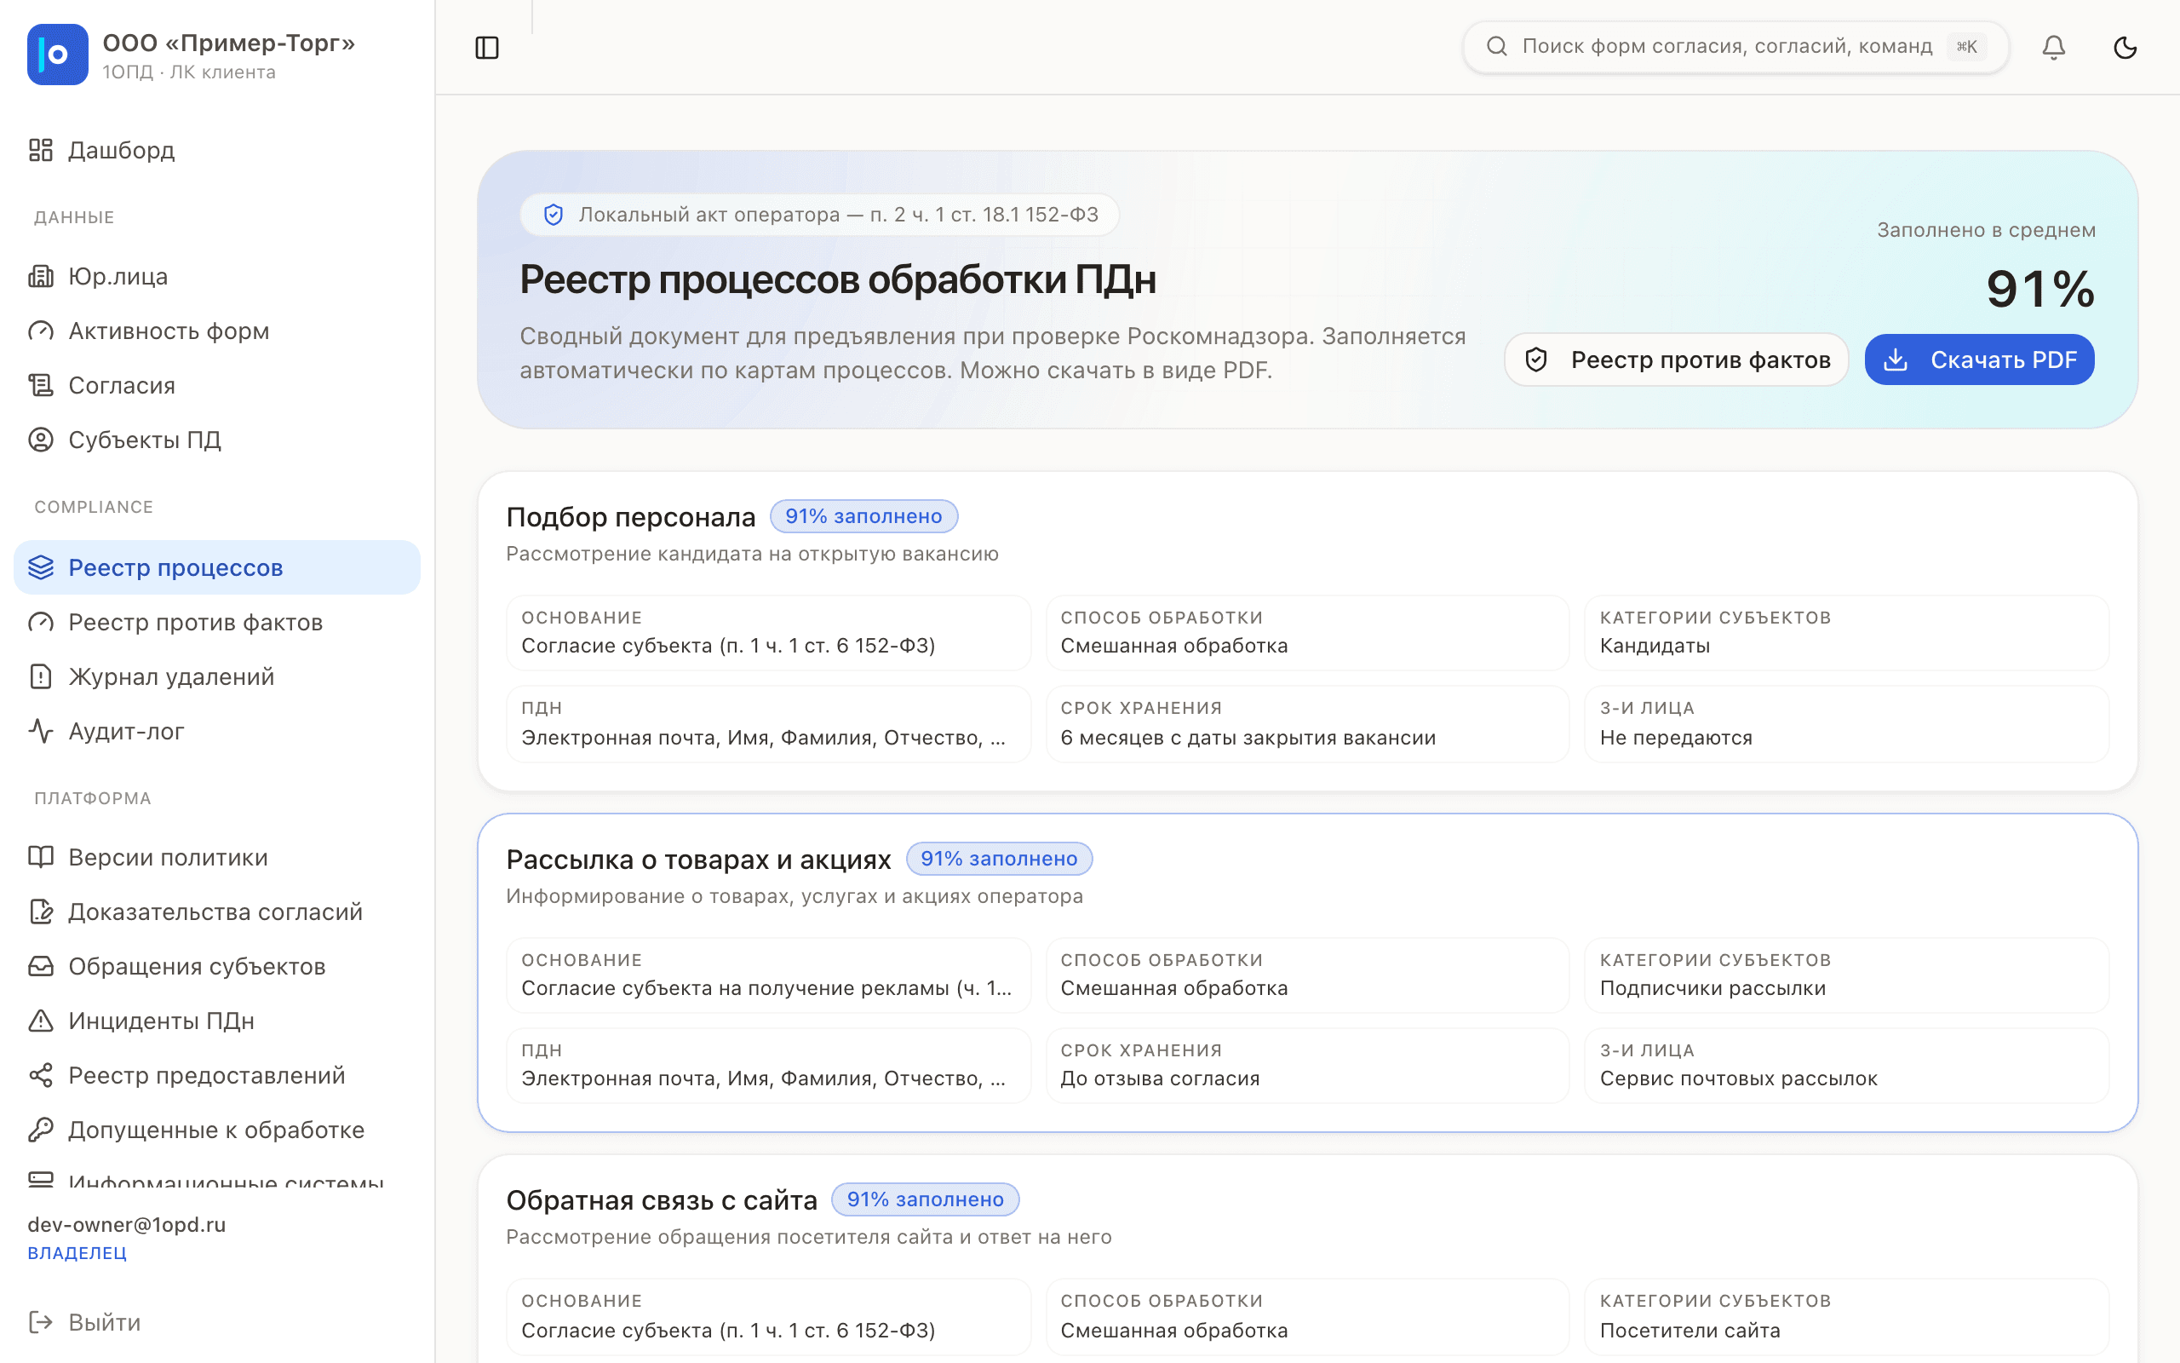Open Реестр предоставлений

click(x=217, y=1075)
